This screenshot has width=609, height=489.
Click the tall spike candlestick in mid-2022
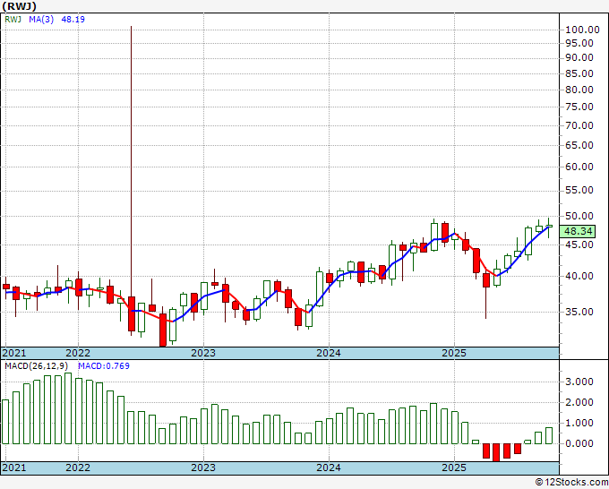(x=132, y=181)
